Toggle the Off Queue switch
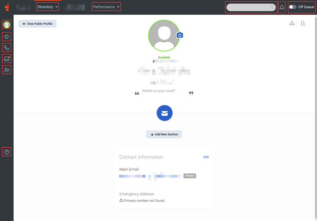317x221 pixels. pos(293,7)
